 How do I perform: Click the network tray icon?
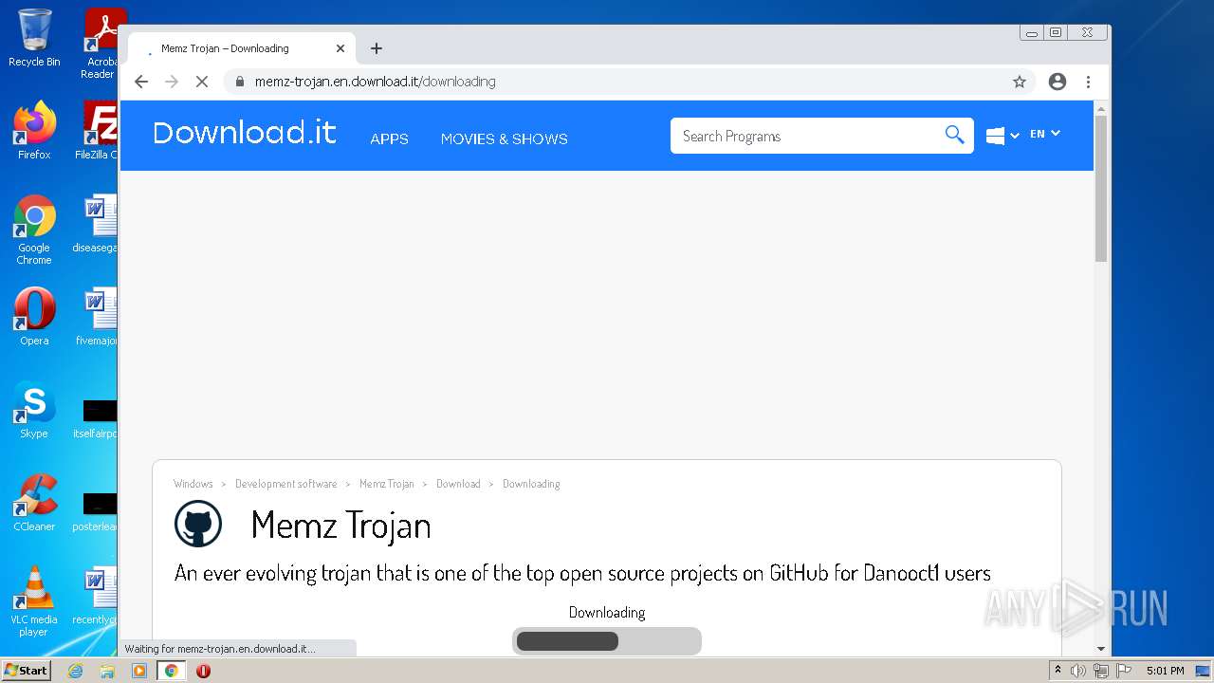click(1100, 671)
